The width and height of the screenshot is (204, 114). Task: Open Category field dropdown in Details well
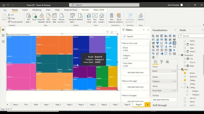[172, 81]
